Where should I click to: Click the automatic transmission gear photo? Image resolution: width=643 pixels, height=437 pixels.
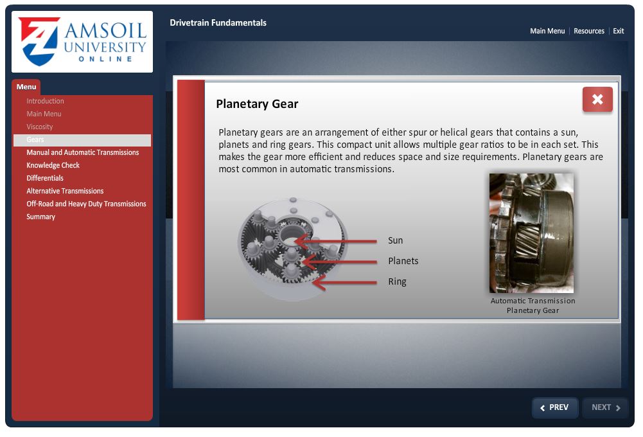point(531,233)
